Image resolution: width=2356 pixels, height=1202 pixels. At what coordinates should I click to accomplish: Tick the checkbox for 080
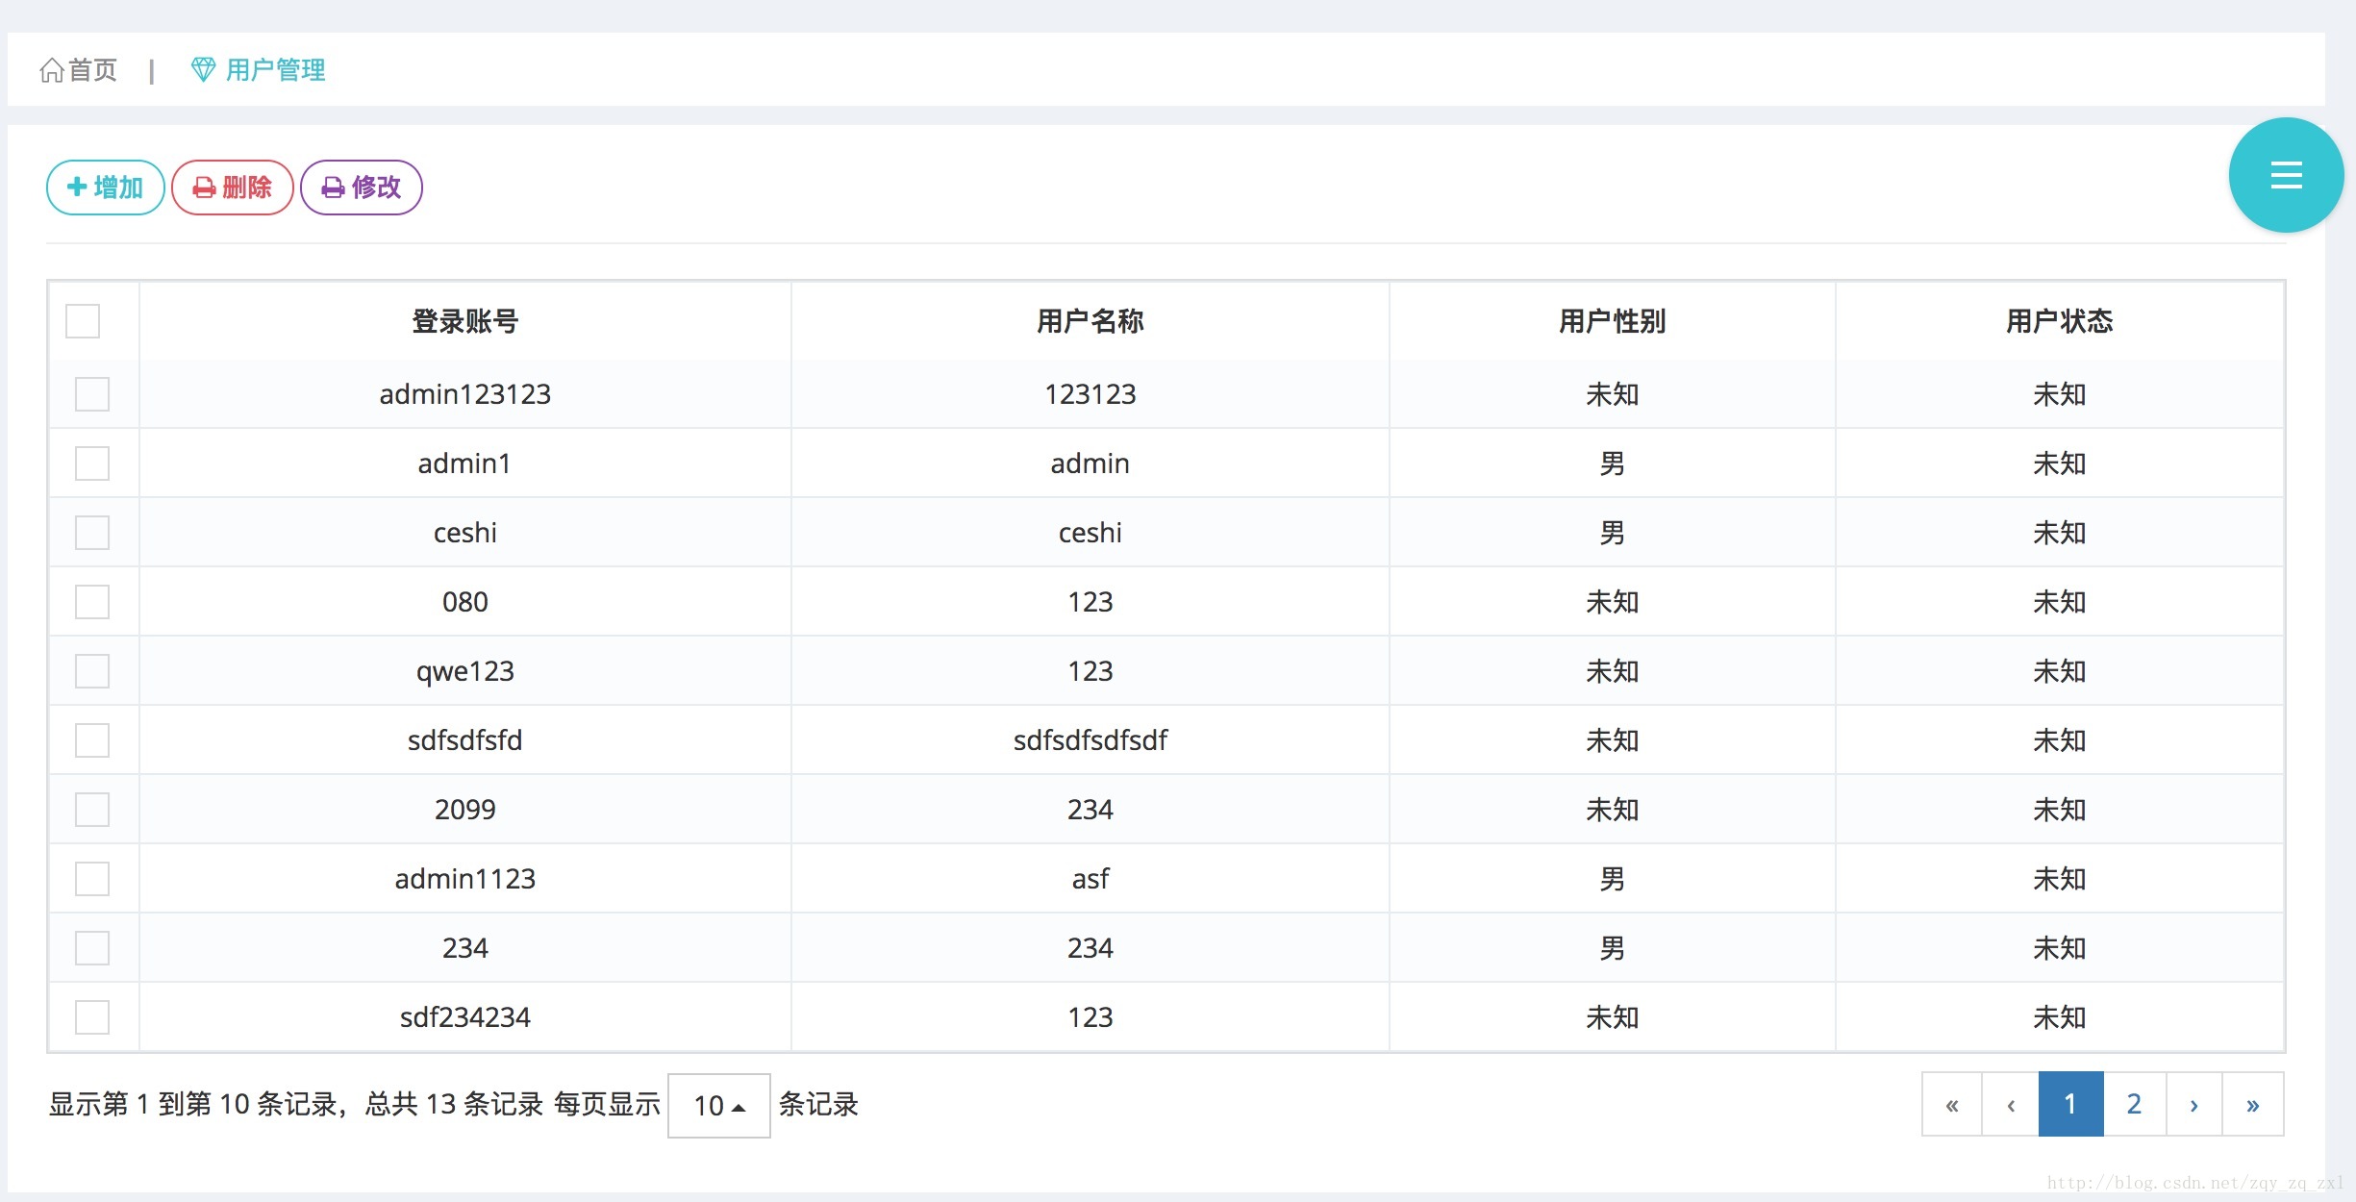point(92,602)
